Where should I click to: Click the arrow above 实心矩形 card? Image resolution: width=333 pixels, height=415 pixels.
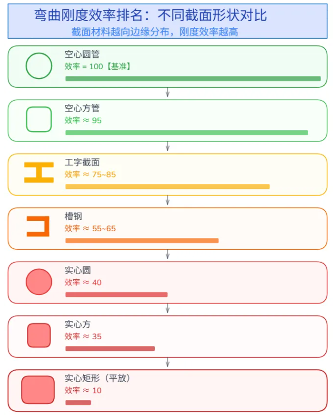168,362
